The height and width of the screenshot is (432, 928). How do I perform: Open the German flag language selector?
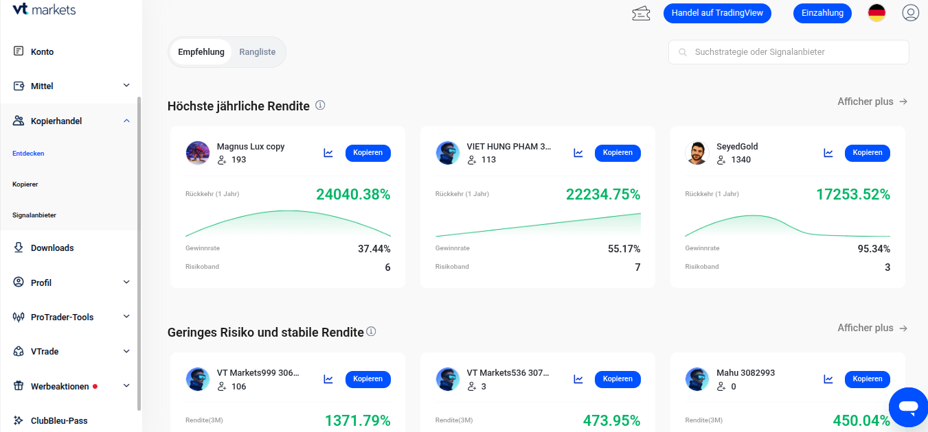pos(876,13)
